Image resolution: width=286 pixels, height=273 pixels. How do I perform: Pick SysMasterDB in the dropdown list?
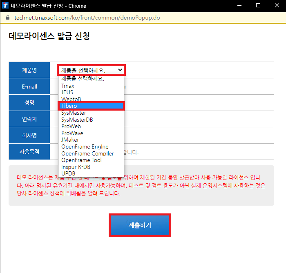pos(91,120)
